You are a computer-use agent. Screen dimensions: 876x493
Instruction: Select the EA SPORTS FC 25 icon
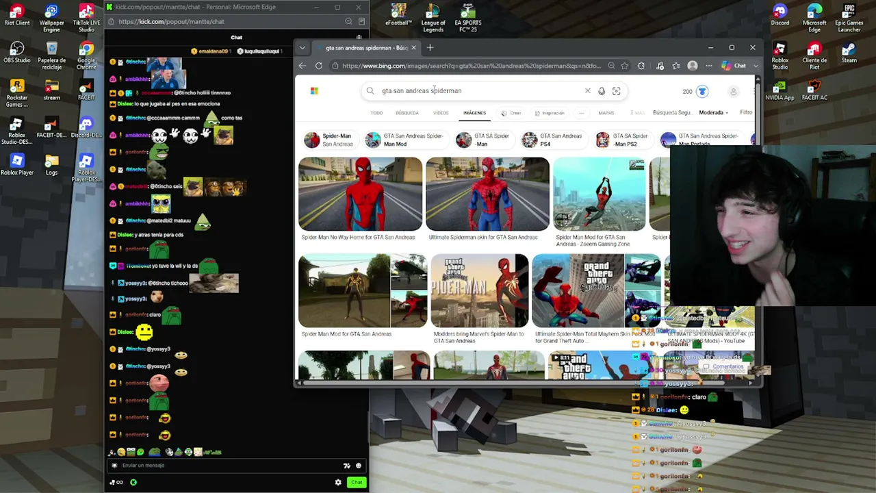tap(468, 18)
